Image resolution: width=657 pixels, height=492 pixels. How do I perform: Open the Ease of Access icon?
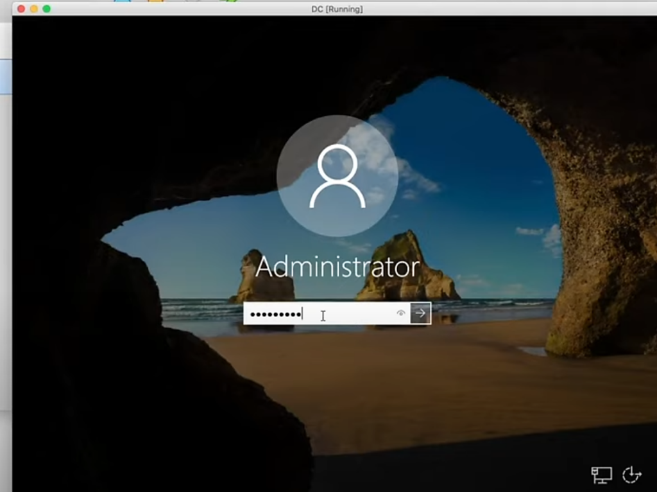[x=632, y=474]
